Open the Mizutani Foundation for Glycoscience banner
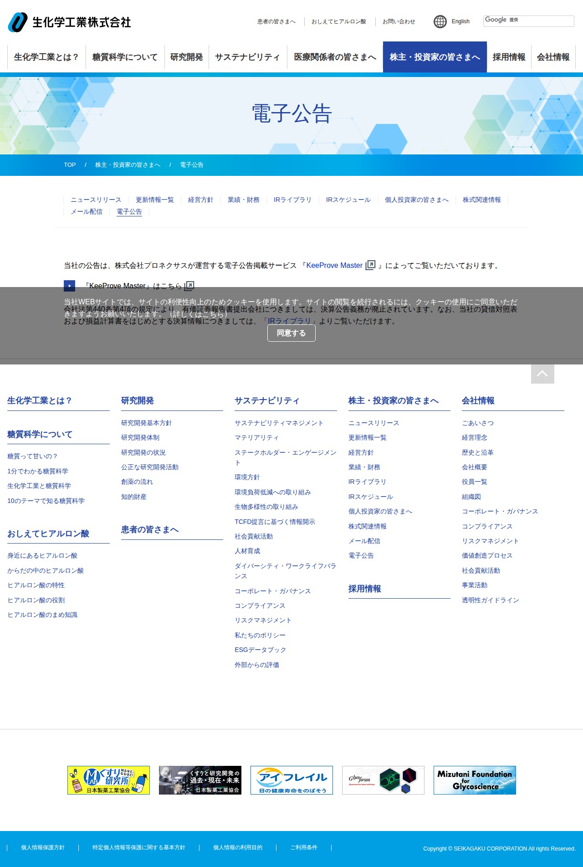The height and width of the screenshot is (867, 583). [475, 780]
